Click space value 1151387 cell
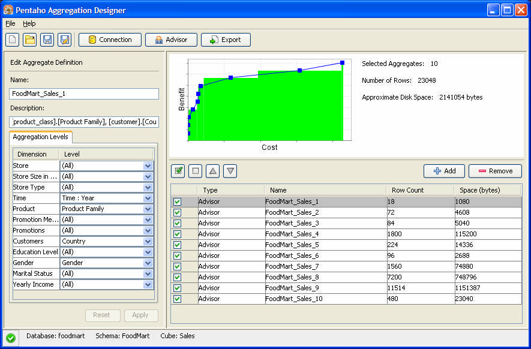Viewport: 531px width, 349px height. click(x=488, y=288)
